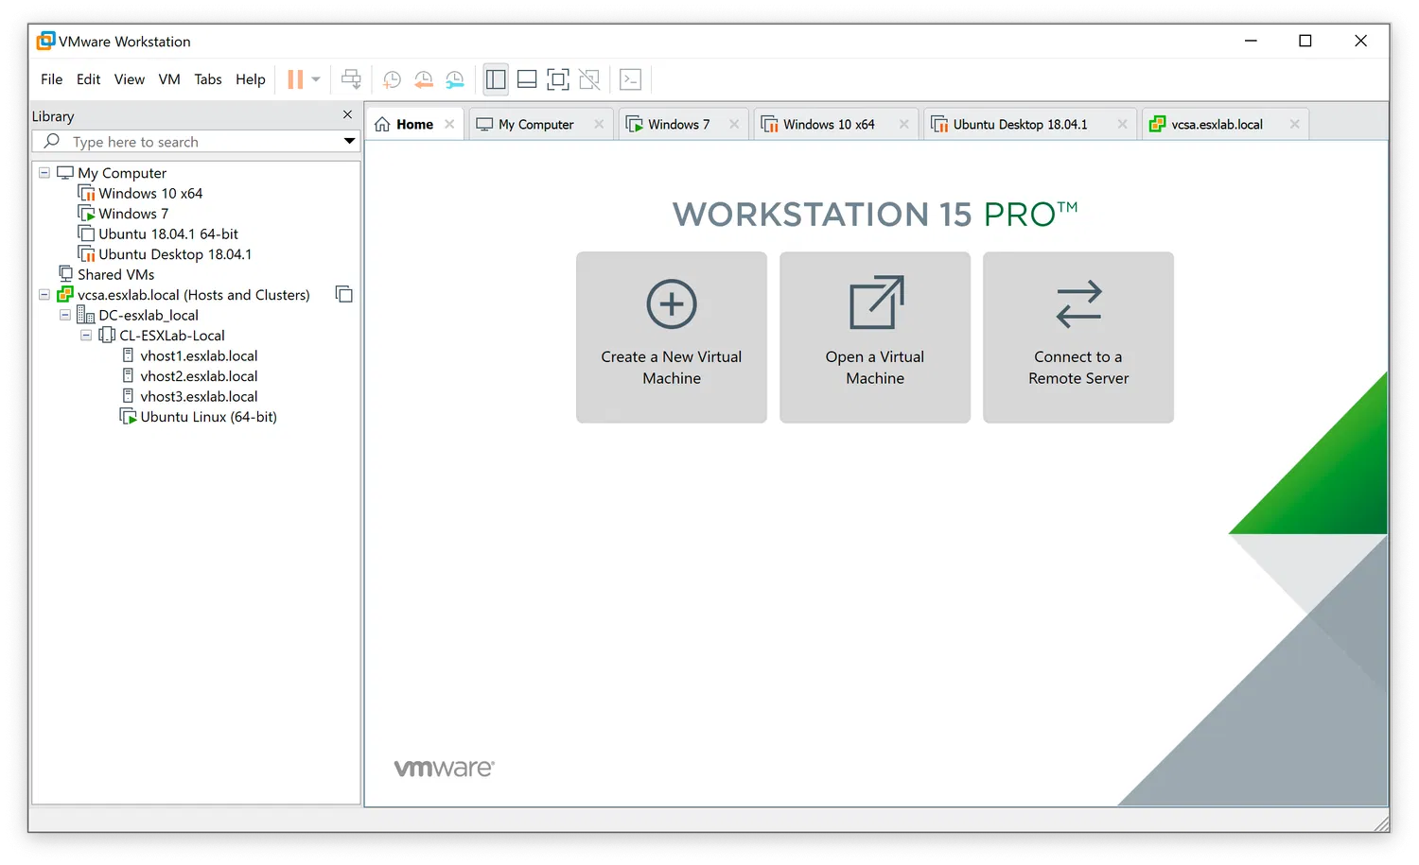Image resolution: width=1419 pixels, height=865 pixels.
Task: Select vhost2.esxlab.local in the library tree
Action: (199, 375)
